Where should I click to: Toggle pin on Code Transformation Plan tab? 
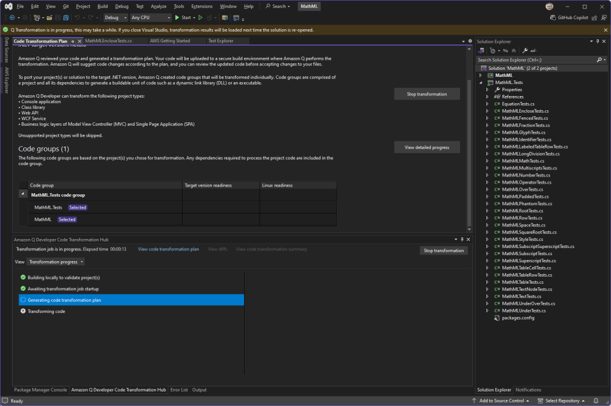(73, 41)
